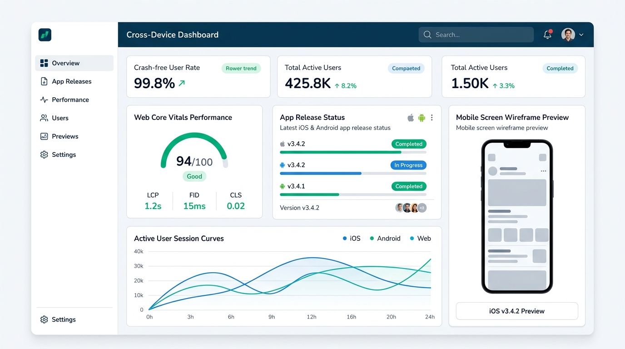Click the Rower trend badge
The height and width of the screenshot is (349, 625).
click(x=241, y=69)
